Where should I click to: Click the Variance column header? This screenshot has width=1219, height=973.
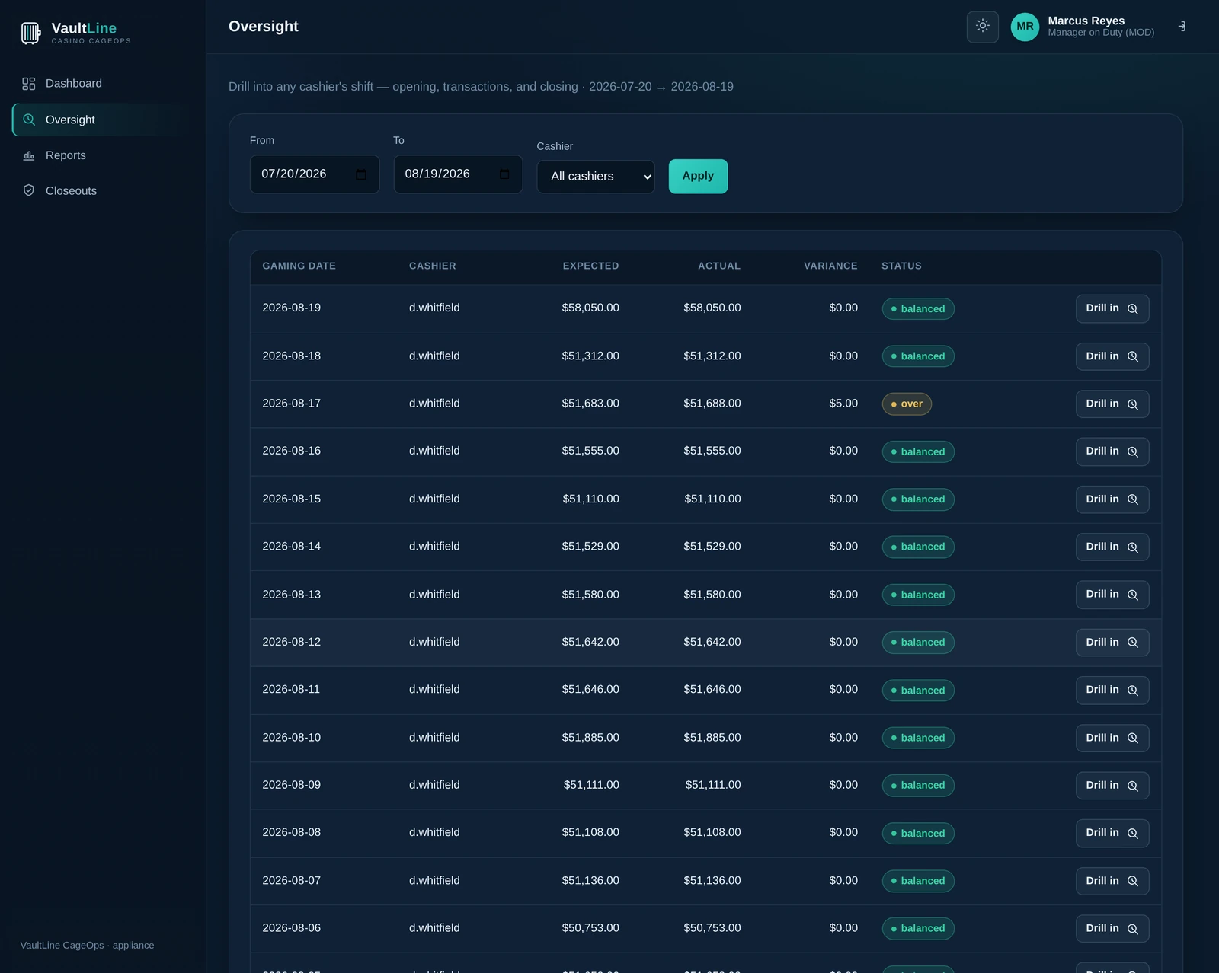click(830, 266)
